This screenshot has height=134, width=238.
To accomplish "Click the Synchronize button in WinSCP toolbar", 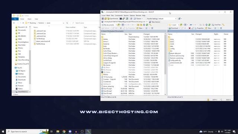I will [113, 19].
